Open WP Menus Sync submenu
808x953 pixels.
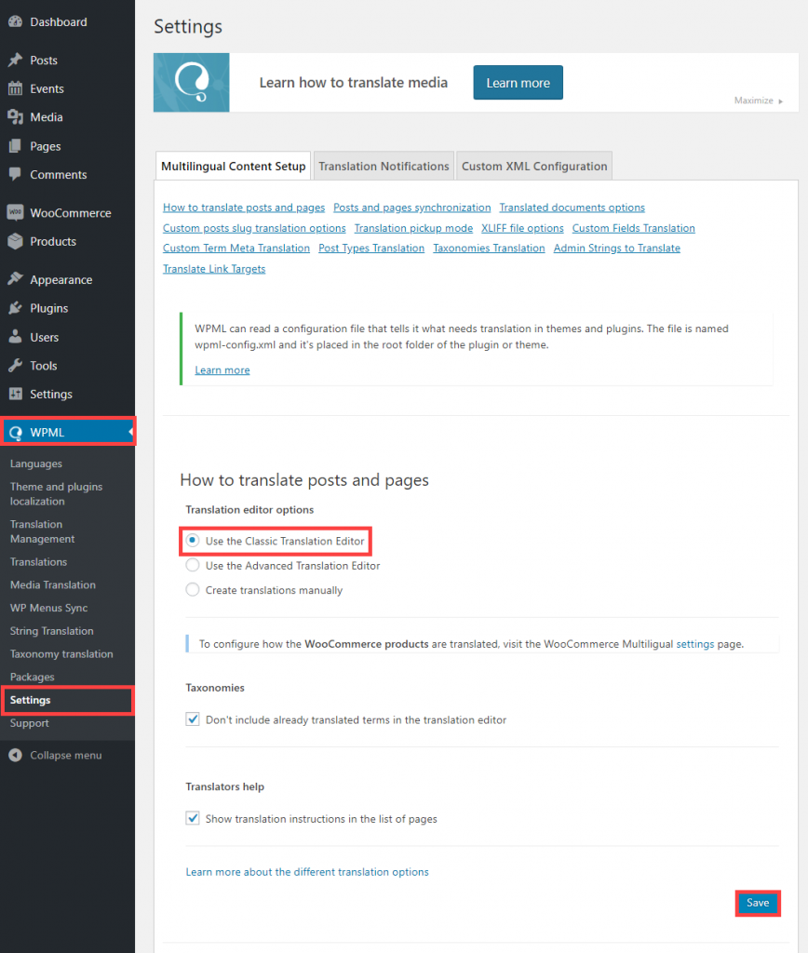tap(48, 608)
